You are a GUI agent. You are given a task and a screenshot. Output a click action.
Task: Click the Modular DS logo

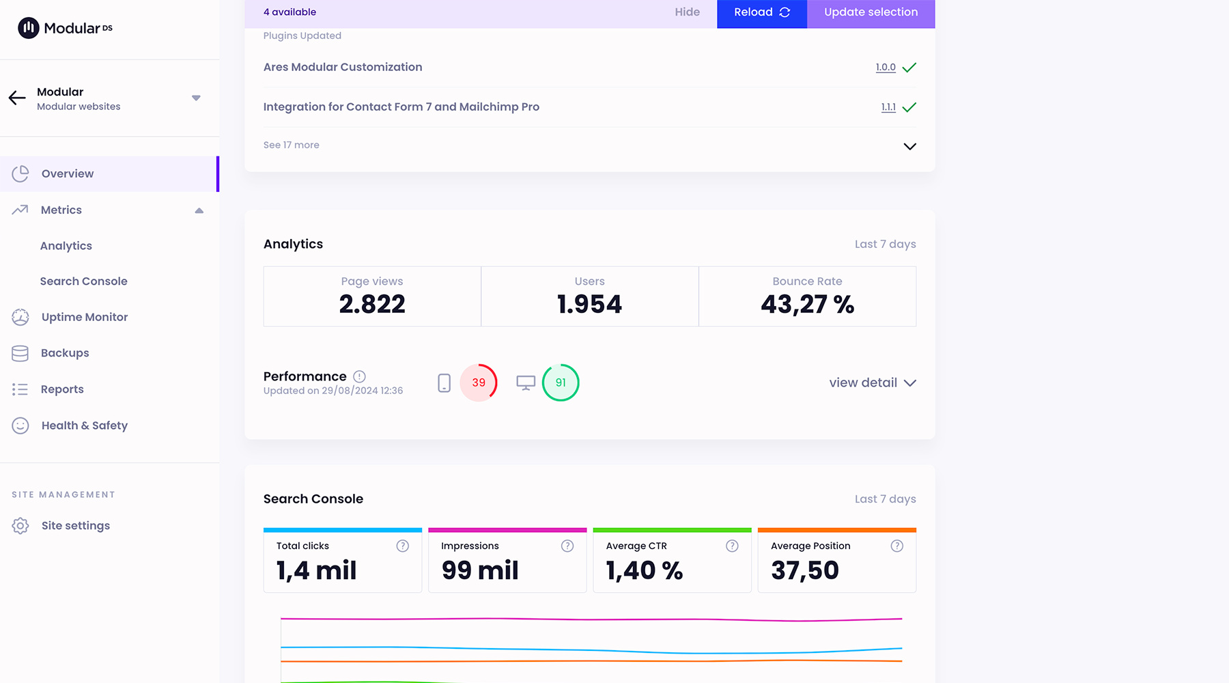tap(65, 28)
